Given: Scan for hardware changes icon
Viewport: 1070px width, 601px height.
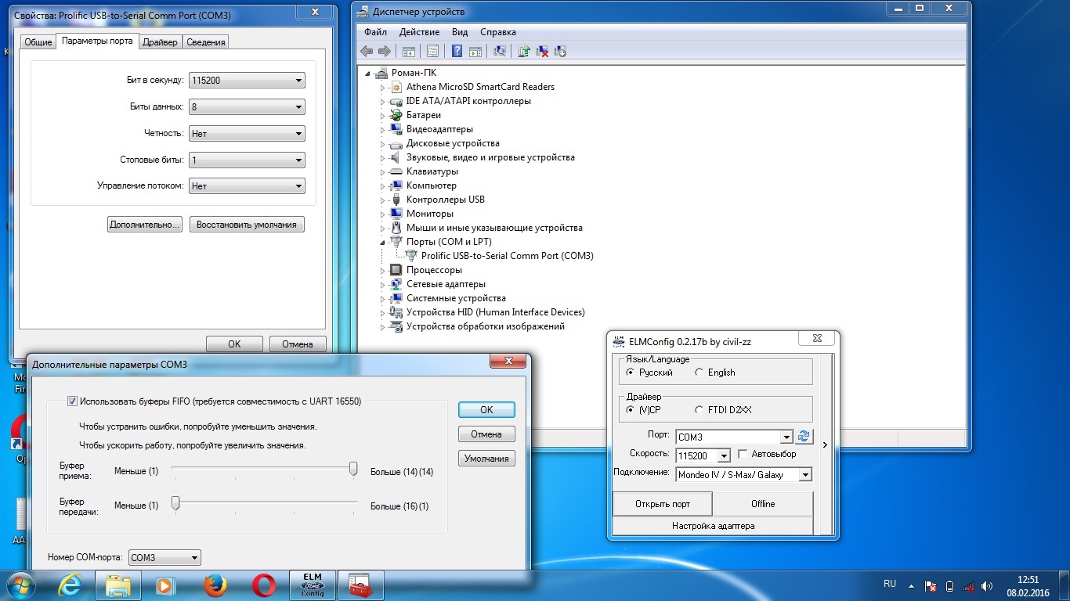Looking at the screenshot, I should point(499,52).
